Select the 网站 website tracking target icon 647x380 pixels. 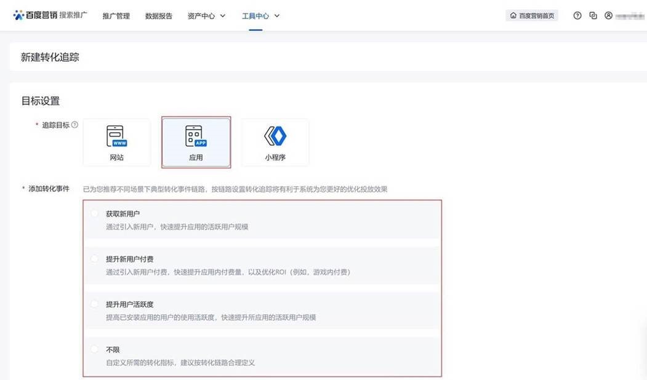pyautogui.click(x=116, y=136)
